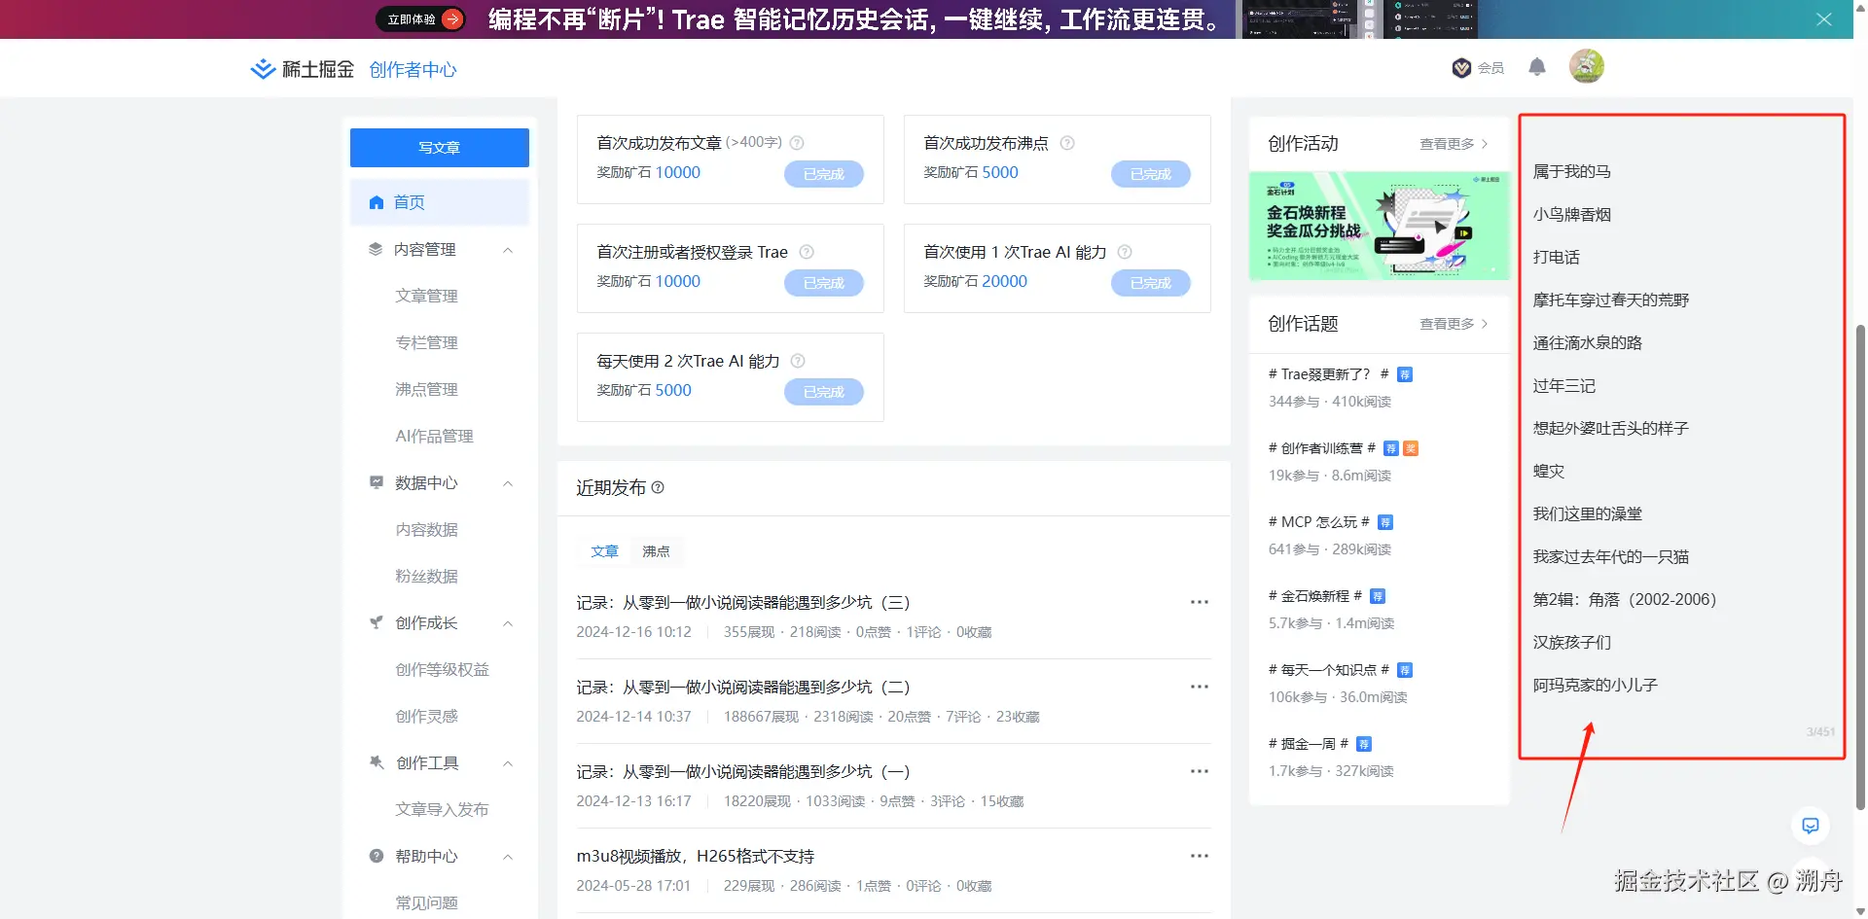Open 创作灵感 in the sidebar
This screenshot has width=1868, height=919.
[426, 716]
